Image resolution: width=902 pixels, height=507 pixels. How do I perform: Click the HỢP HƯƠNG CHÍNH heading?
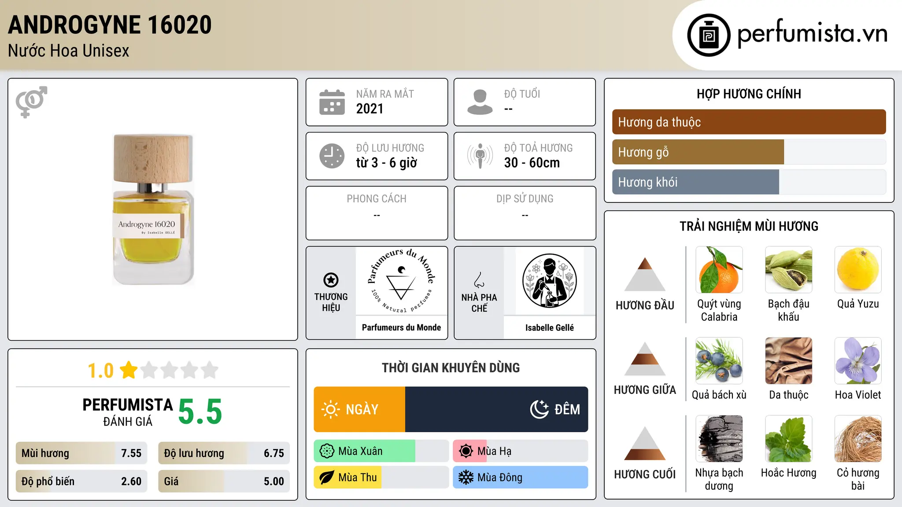[x=749, y=94]
